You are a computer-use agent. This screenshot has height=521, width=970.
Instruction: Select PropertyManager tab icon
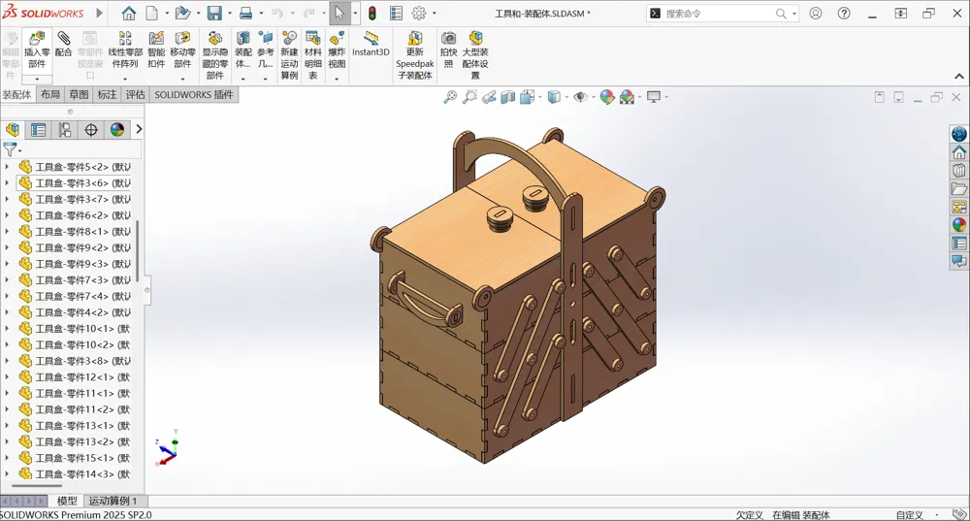pos(39,129)
